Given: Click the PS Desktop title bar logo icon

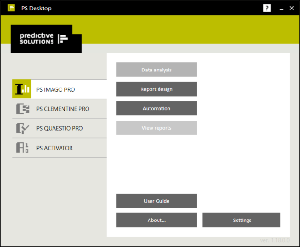Looking at the screenshot, I should pos(11,8).
